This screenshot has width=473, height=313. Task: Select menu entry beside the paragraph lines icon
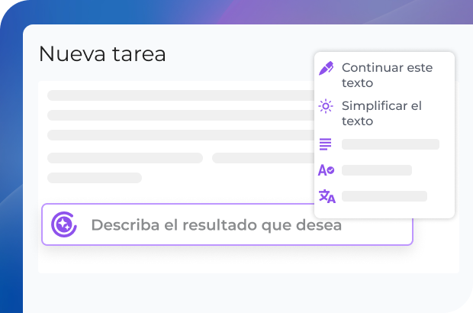[x=391, y=144]
